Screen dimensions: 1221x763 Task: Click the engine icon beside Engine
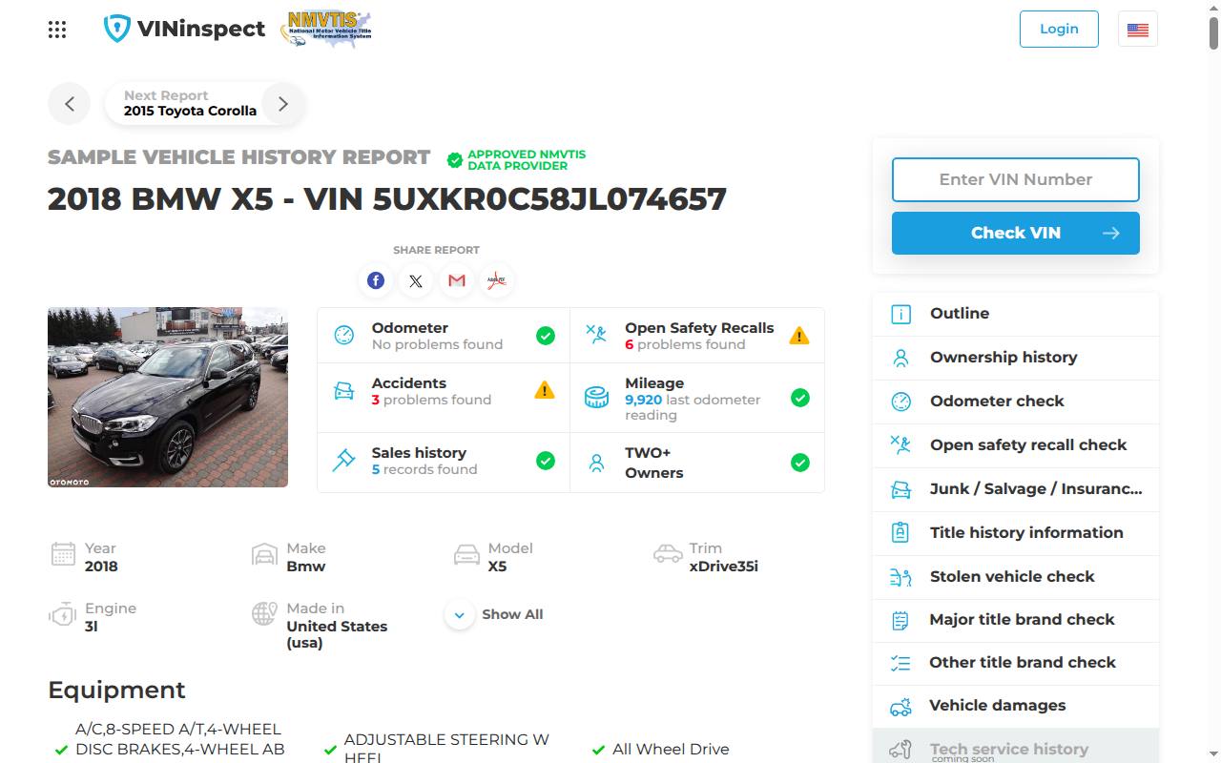[62, 615]
